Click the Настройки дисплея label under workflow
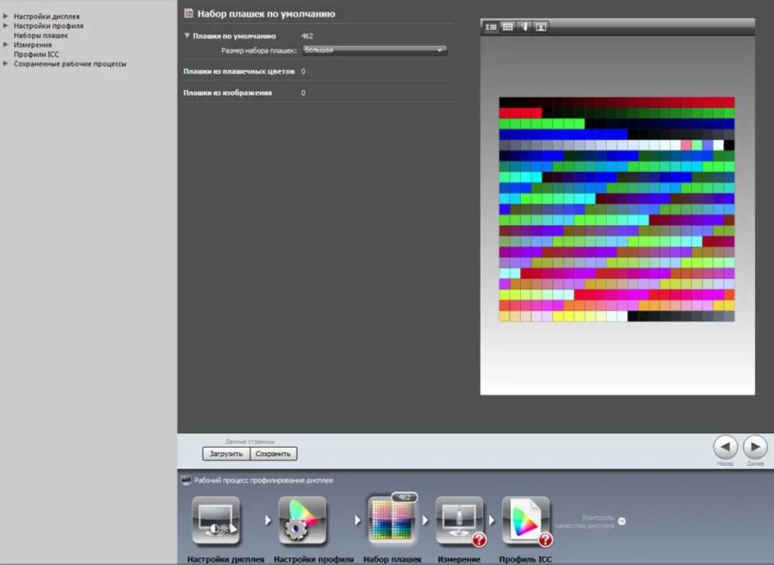Screen dimensions: 774x565 tap(225, 559)
